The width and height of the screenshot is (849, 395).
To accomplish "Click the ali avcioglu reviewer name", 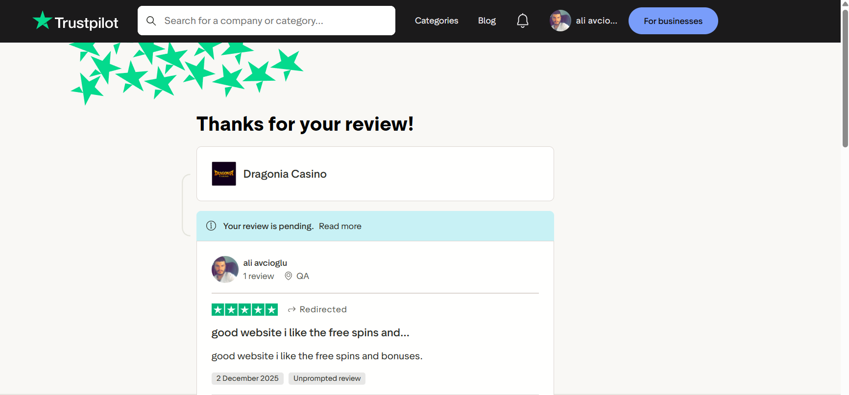I will [265, 263].
